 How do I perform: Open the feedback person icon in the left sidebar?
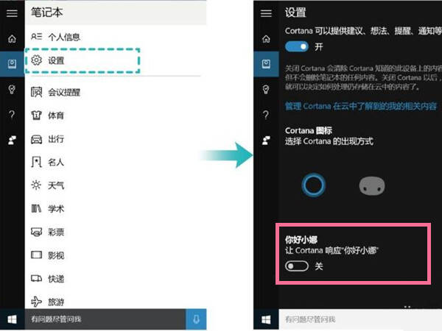point(12,140)
